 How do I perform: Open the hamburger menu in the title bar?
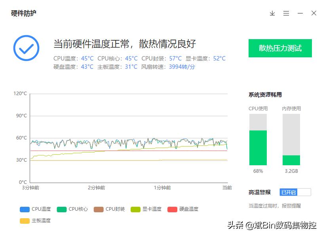pyautogui.click(x=286, y=13)
